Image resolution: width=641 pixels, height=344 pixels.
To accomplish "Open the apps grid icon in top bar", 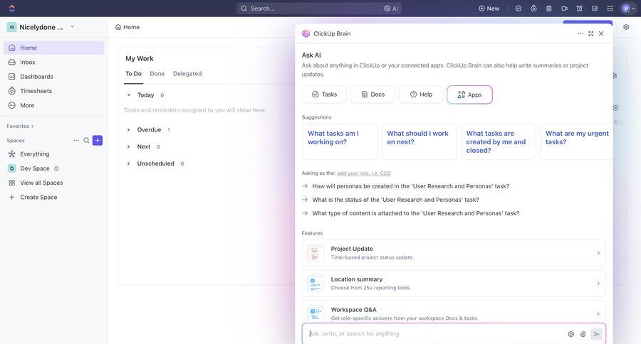I will pos(610,8).
